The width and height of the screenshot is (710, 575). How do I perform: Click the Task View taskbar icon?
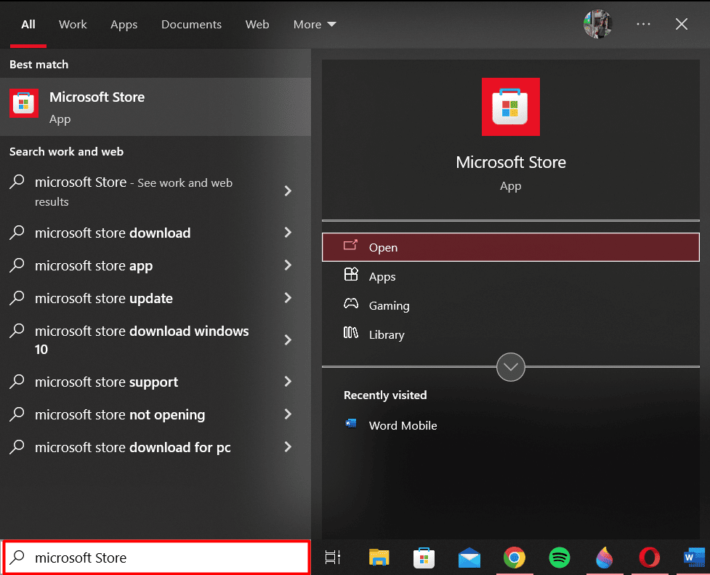tap(333, 558)
